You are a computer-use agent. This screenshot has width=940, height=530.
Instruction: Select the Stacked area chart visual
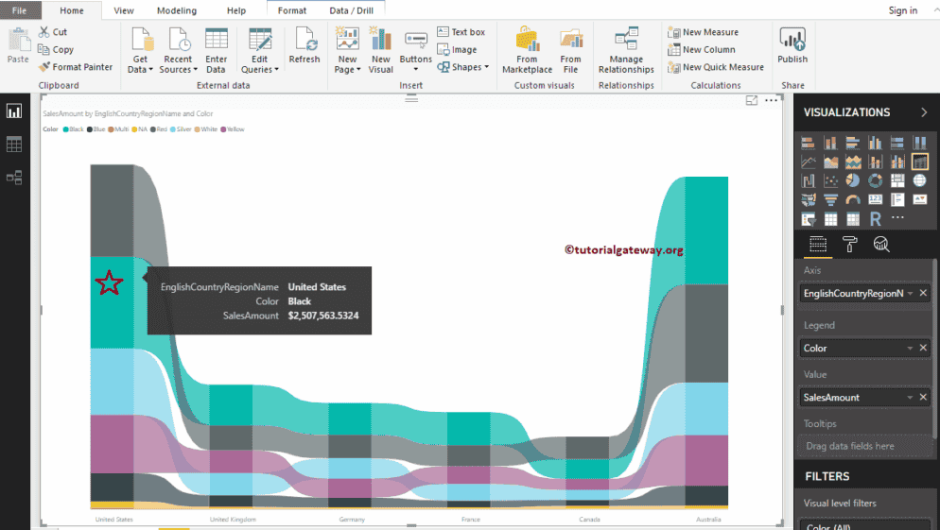coord(852,162)
